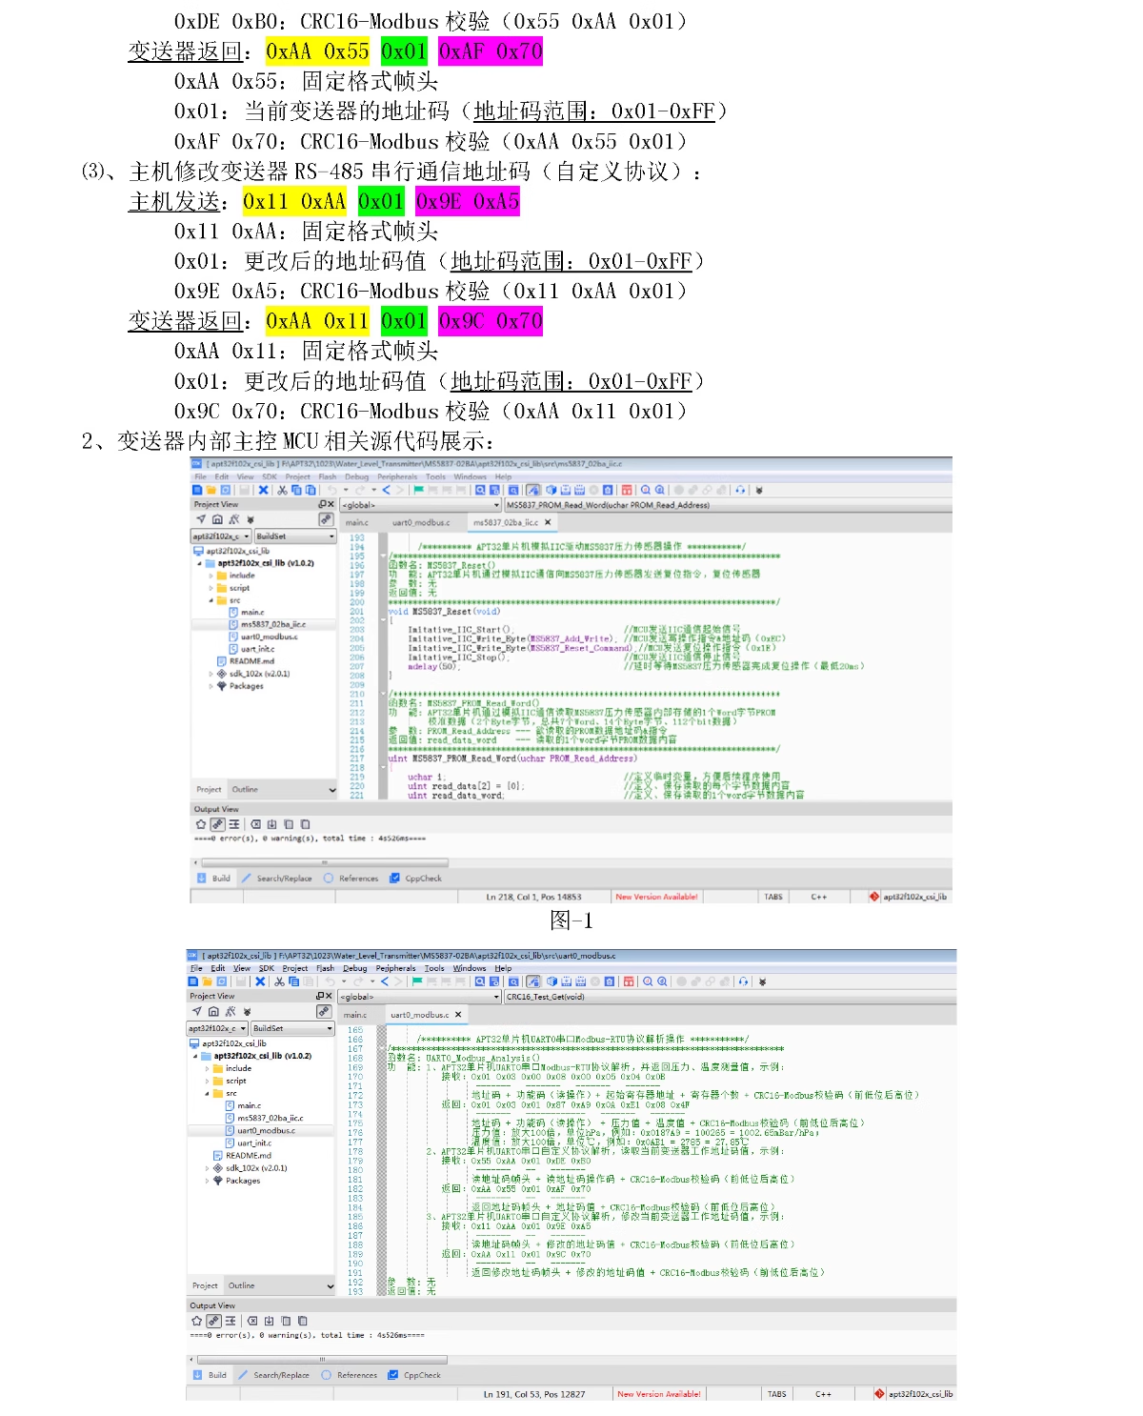Click the open folder icon in the upper IDE toolbar
1143x1416 pixels.
211,490
